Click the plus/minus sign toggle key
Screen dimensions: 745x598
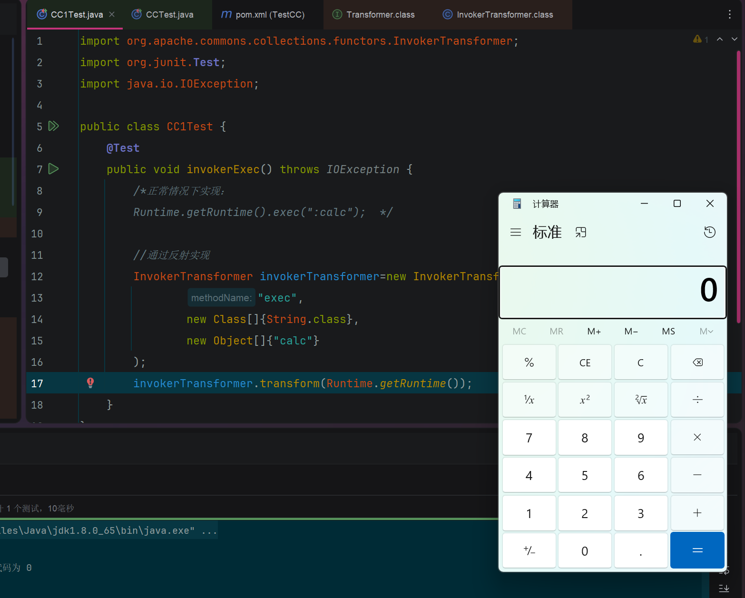(529, 550)
